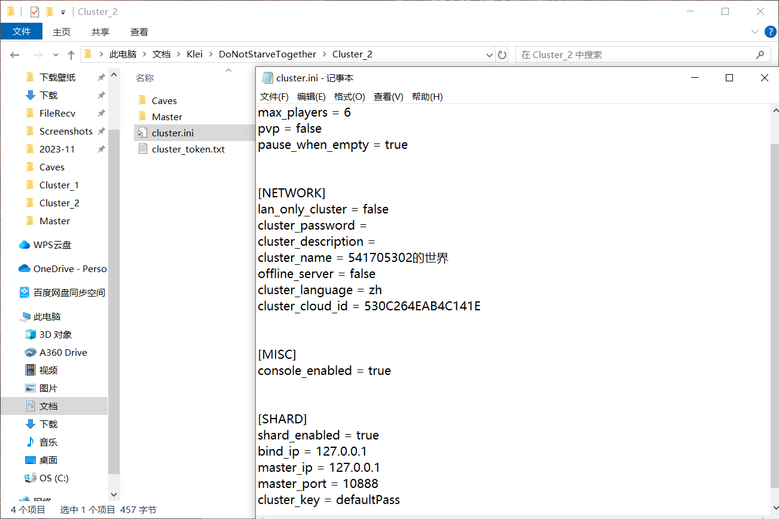Switch to the 查看 ribbon tab
Image resolution: width=779 pixels, height=519 pixels.
point(139,32)
